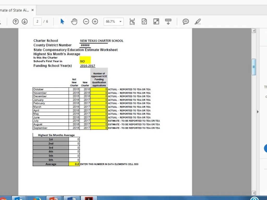Click the yellow applications cell for March
Image resolution: width=267 pixels, height=200 pixels.
(x=99, y=107)
